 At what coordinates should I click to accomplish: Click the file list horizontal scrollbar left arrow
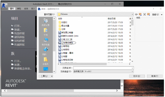[x=59, y=64]
